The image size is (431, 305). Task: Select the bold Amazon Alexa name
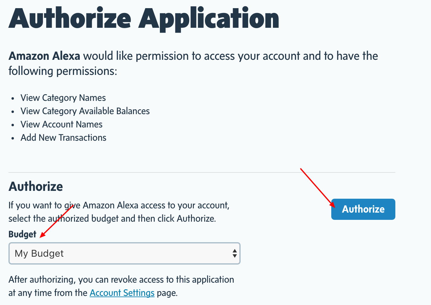tap(44, 56)
